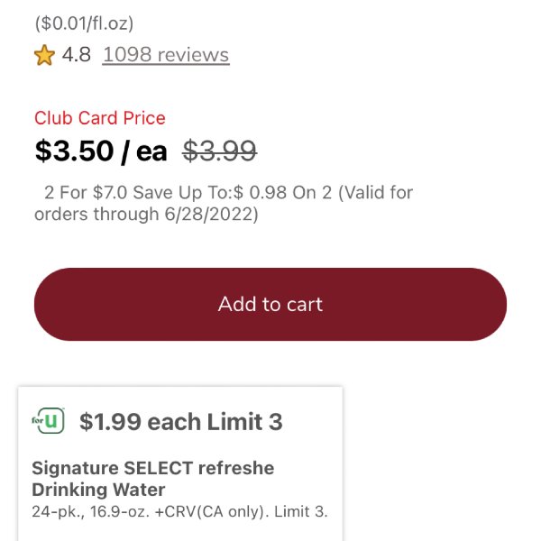The height and width of the screenshot is (541, 541).
Task: Tap the 'ea' unit label beside price
Action: tap(151, 151)
